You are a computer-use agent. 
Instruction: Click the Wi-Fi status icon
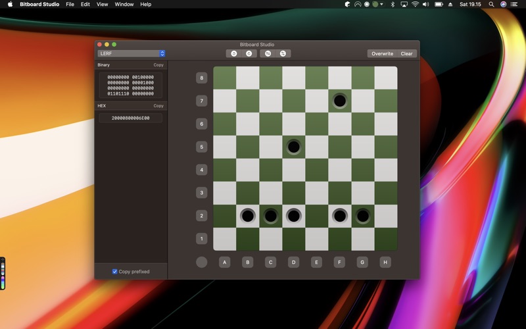(416, 5)
